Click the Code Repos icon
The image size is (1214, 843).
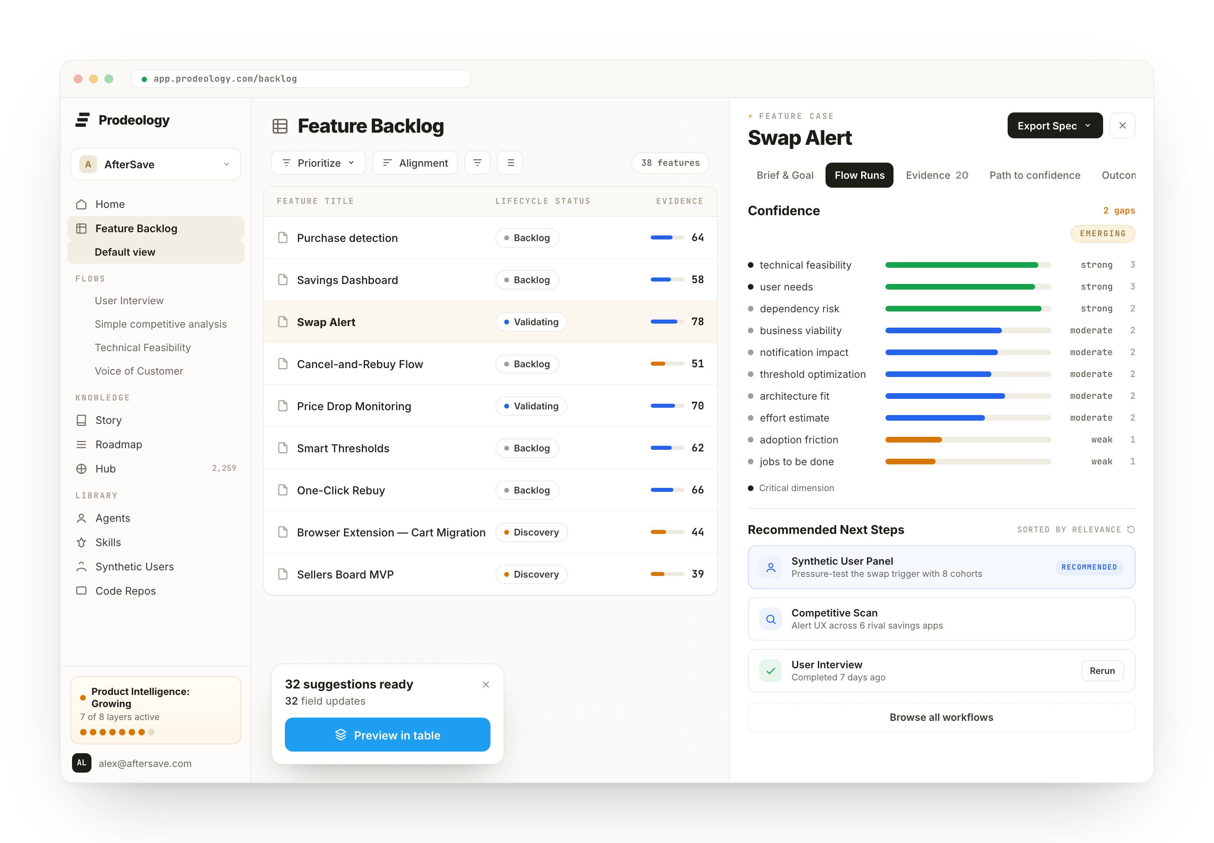pos(81,591)
